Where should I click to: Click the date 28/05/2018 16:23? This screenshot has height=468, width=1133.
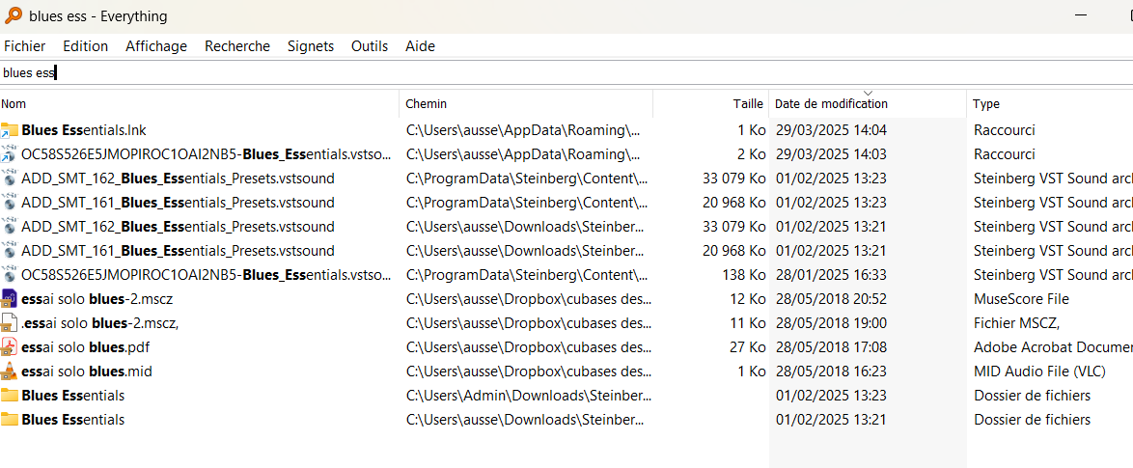point(831,372)
